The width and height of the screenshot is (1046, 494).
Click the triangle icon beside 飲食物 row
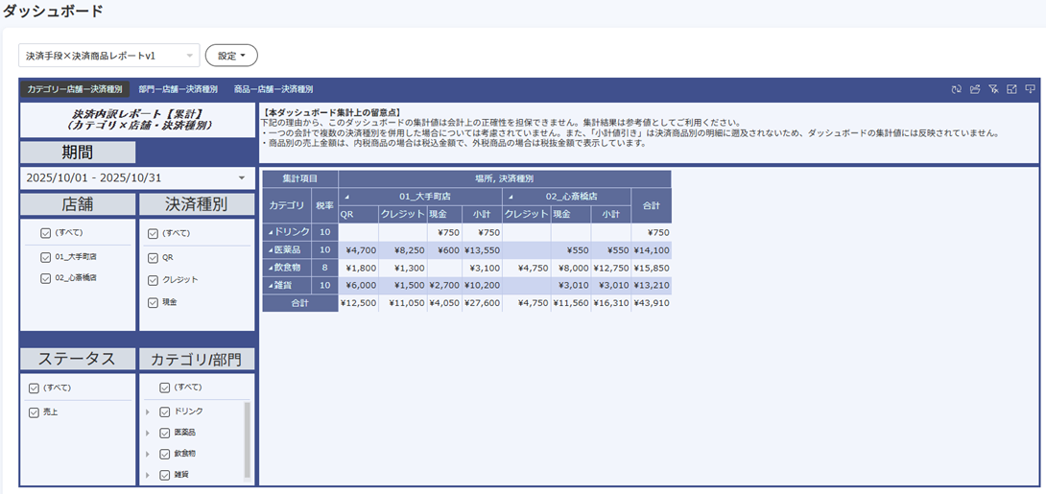pos(272,268)
